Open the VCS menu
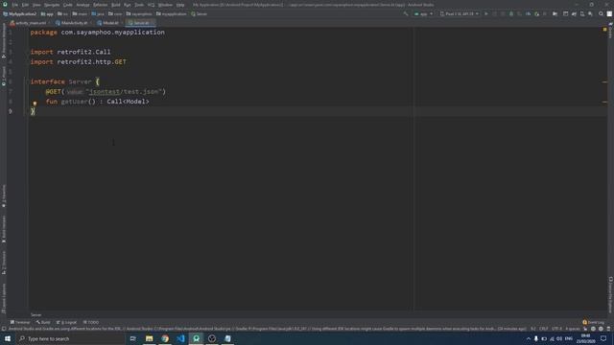The height and width of the screenshot is (345, 614). click(152, 5)
